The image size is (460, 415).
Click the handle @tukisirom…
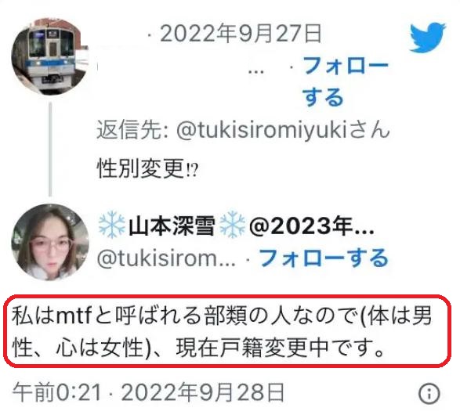[166, 258]
